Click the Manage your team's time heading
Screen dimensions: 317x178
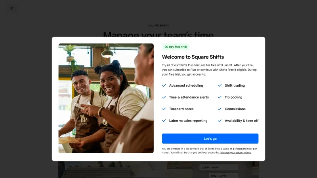tap(158, 34)
